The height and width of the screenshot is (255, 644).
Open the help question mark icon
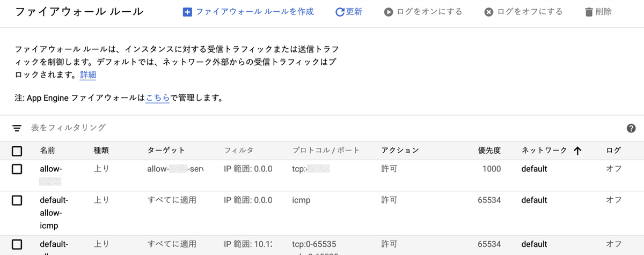point(631,128)
